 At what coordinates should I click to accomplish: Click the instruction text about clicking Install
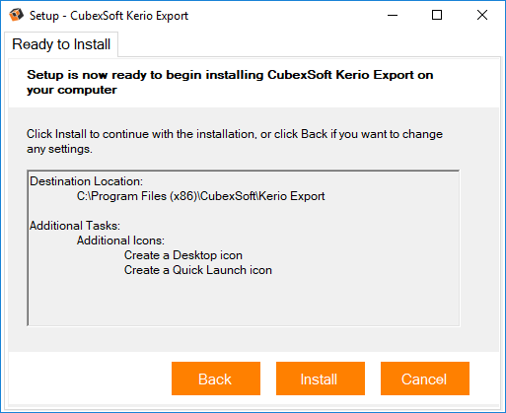pyautogui.click(x=235, y=141)
